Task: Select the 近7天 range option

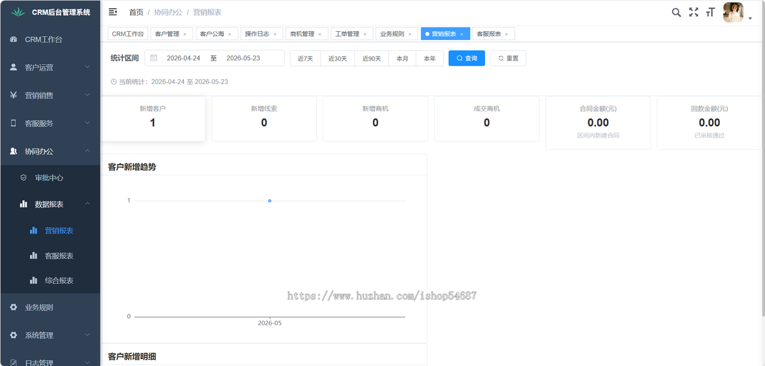Action: (x=305, y=58)
